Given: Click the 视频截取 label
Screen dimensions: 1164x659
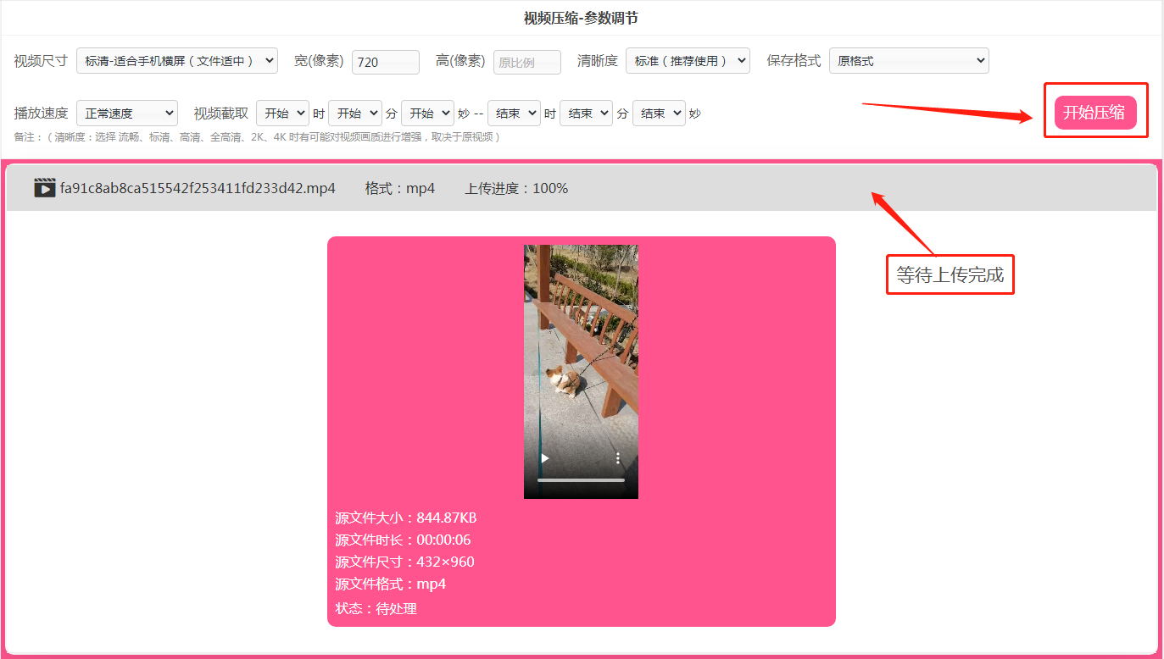Looking at the screenshot, I should click(x=221, y=113).
